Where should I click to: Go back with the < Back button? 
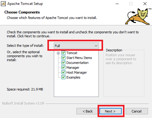(87, 111)
